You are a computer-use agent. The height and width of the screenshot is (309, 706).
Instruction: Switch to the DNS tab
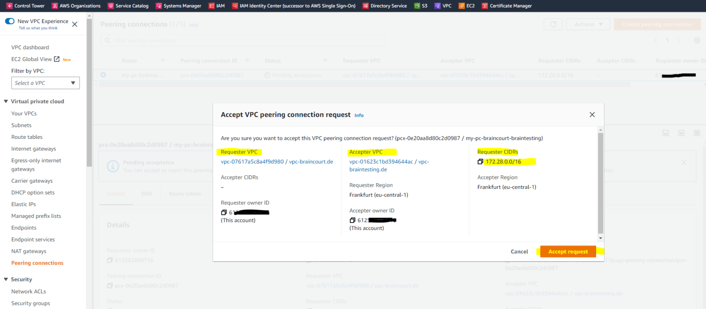pyautogui.click(x=147, y=194)
